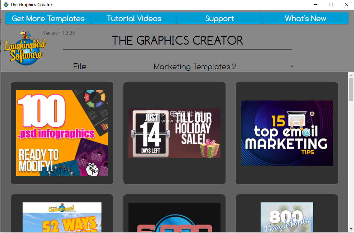Viewport: 354px width, 233px height.
Task: Open Tutorial Videos
Action: 134,18
